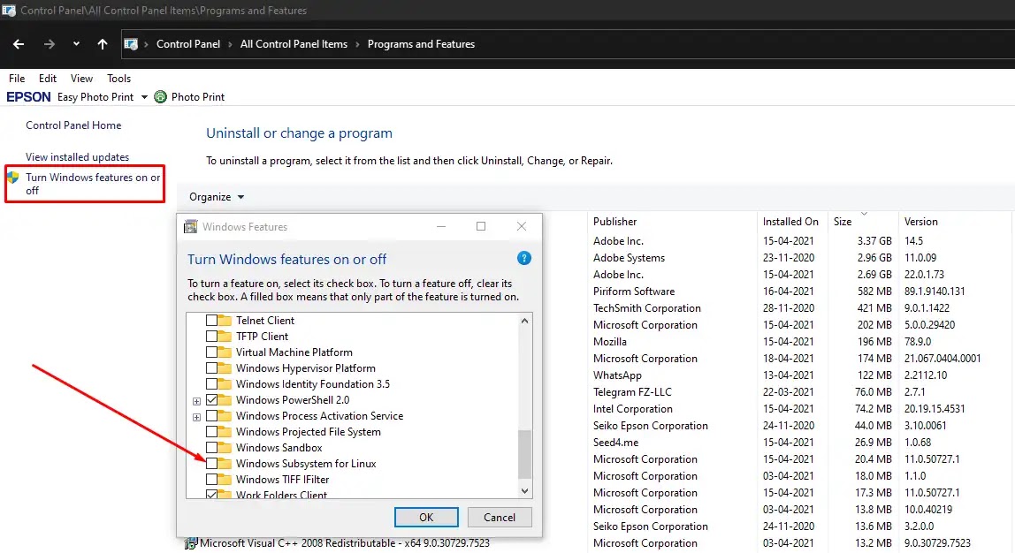The height and width of the screenshot is (553, 1015).
Task: Click the Forward navigation arrow
Action: pyautogui.click(x=50, y=44)
